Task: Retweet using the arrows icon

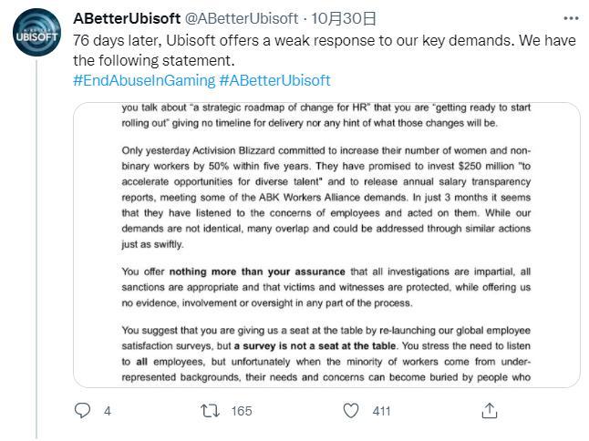Action: [x=210, y=411]
